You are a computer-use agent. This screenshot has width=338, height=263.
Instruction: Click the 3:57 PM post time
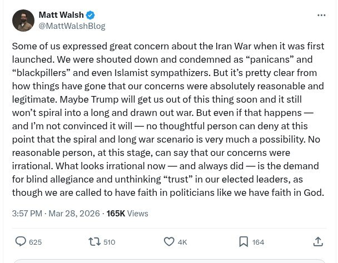27,214
